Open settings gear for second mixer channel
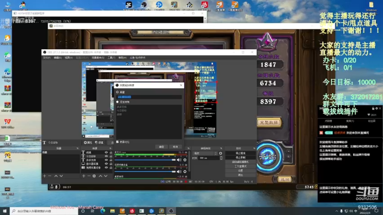This screenshot has height=215, width=383. tap(185, 172)
